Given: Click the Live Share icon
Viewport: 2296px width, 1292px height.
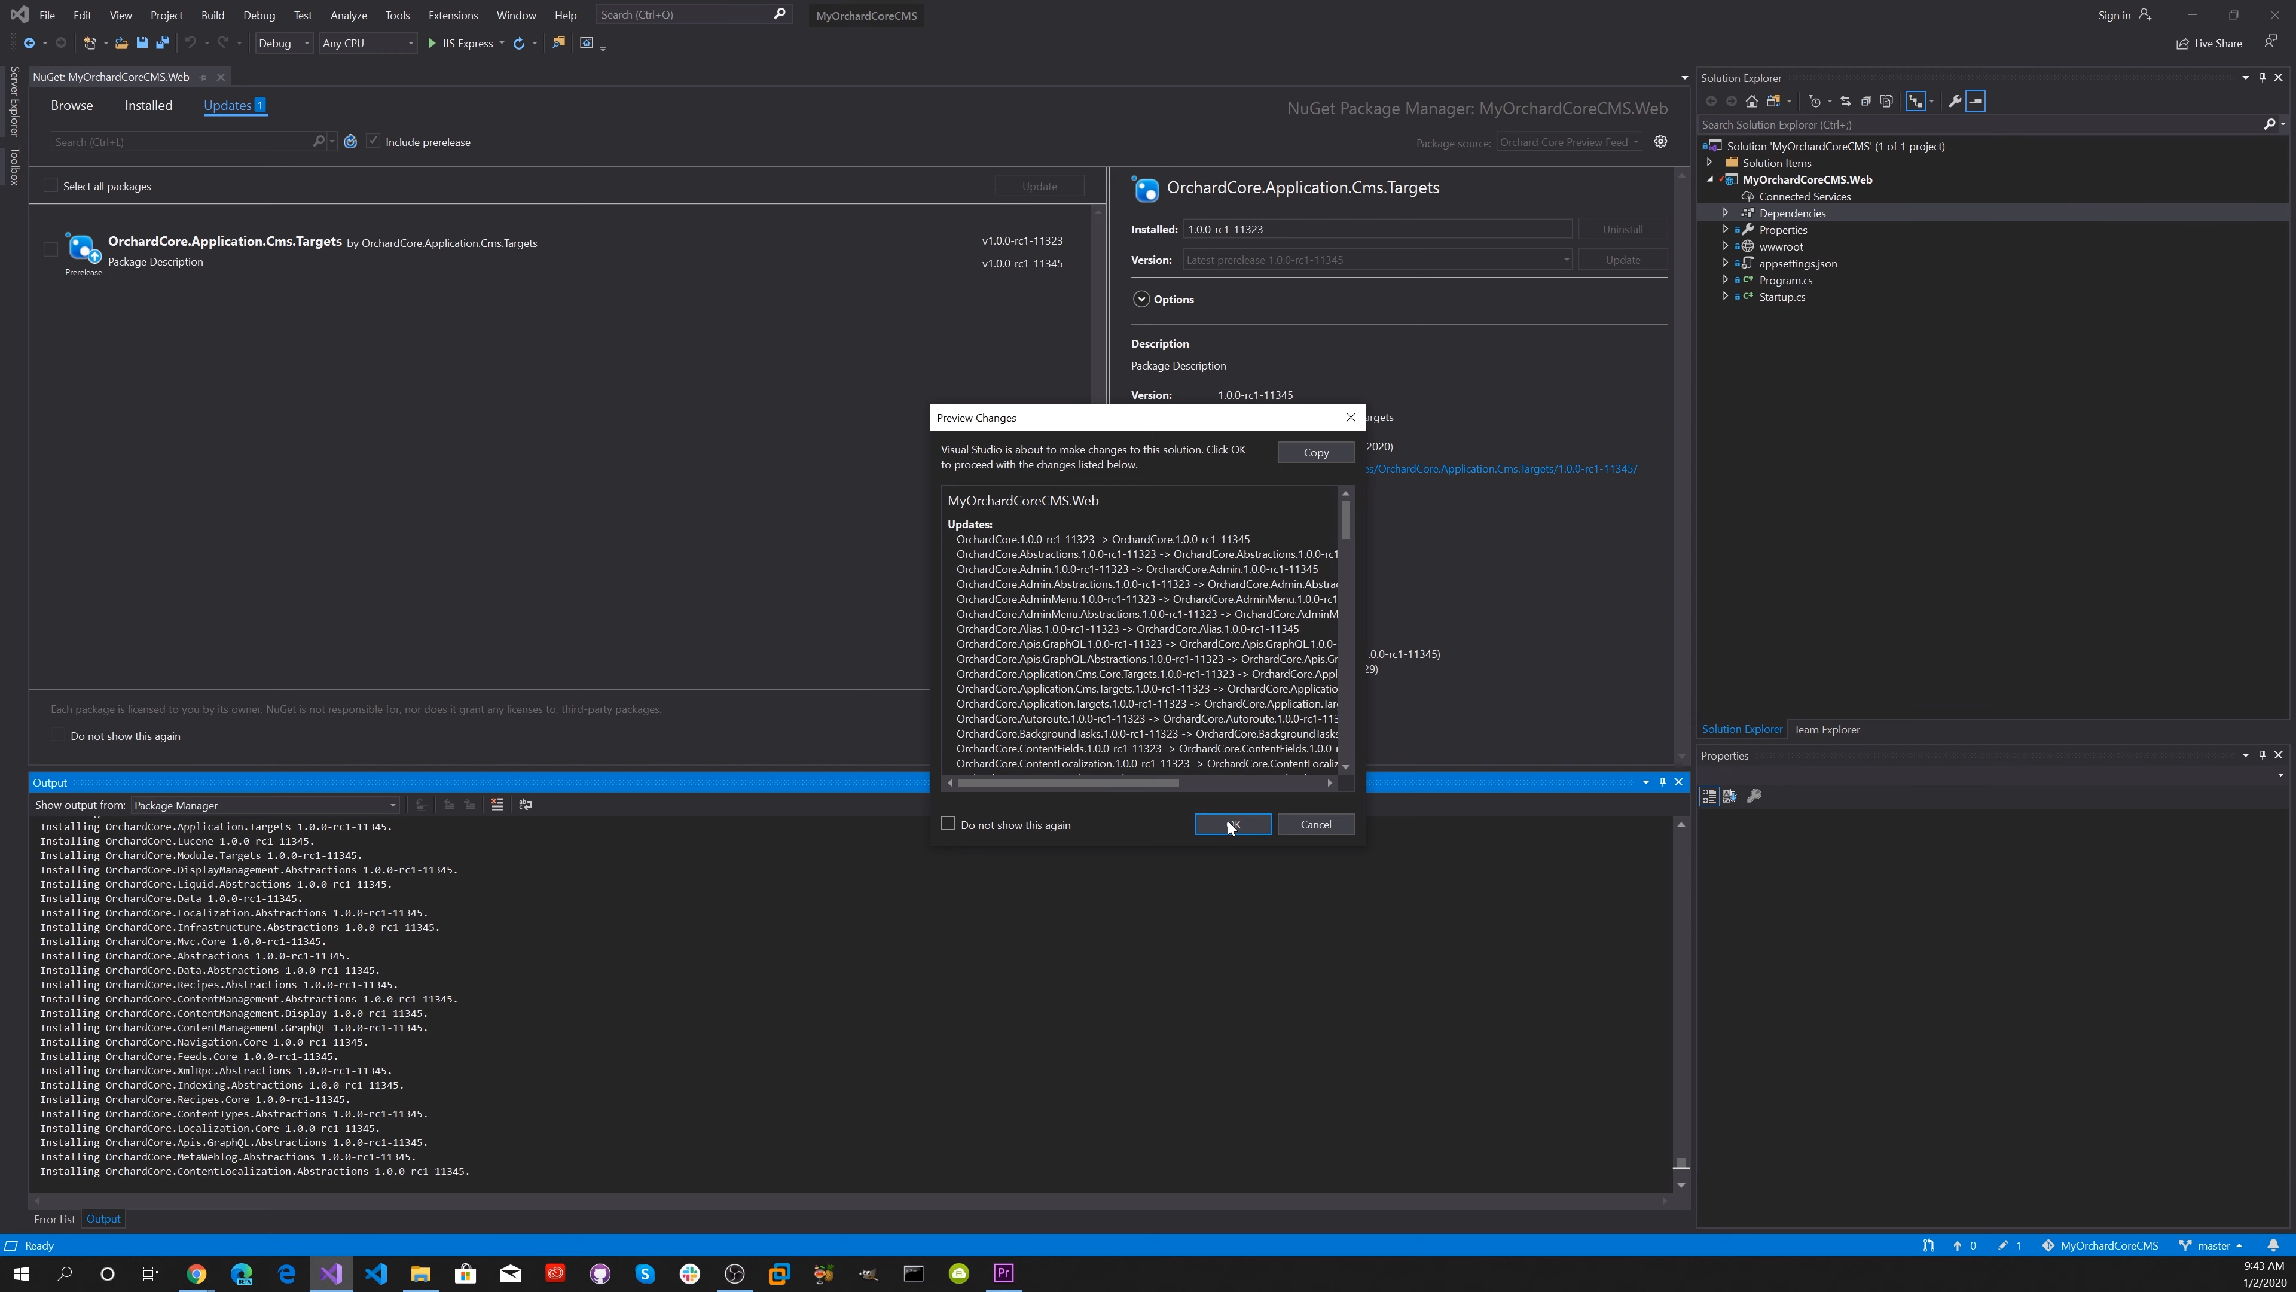Looking at the screenshot, I should click(2209, 43).
